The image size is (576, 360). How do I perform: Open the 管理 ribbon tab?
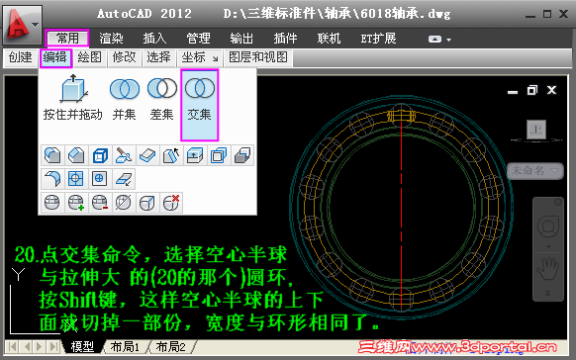point(198,39)
